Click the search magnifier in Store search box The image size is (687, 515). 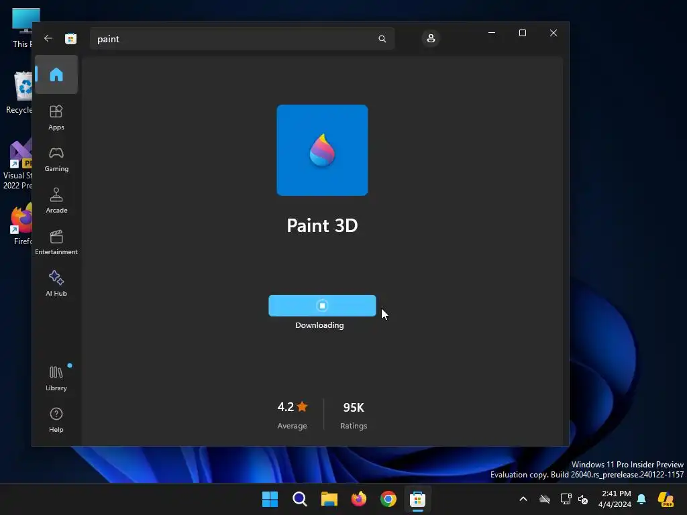click(382, 39)
